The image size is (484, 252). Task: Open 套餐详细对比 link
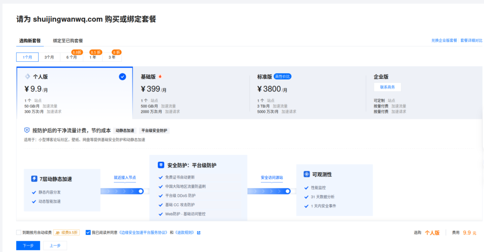pyautogui.click(x=471, y=41)
